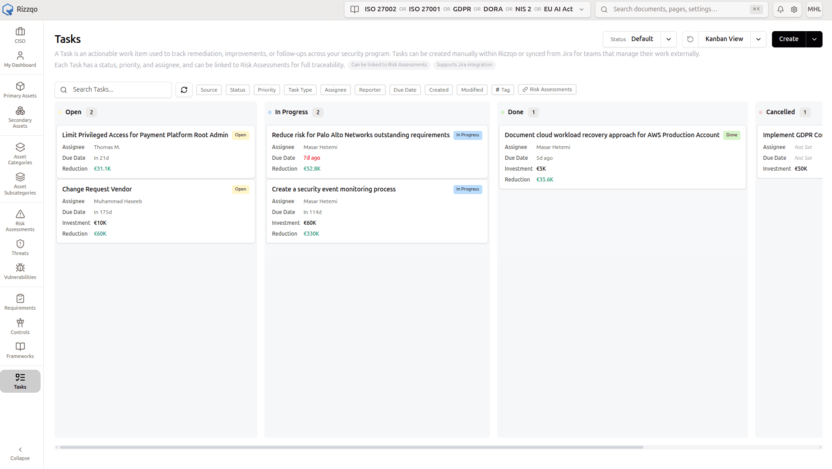Open the Task Type filter
The height and width of the screenshot is (469, 832).
click(x=300, y=90)
